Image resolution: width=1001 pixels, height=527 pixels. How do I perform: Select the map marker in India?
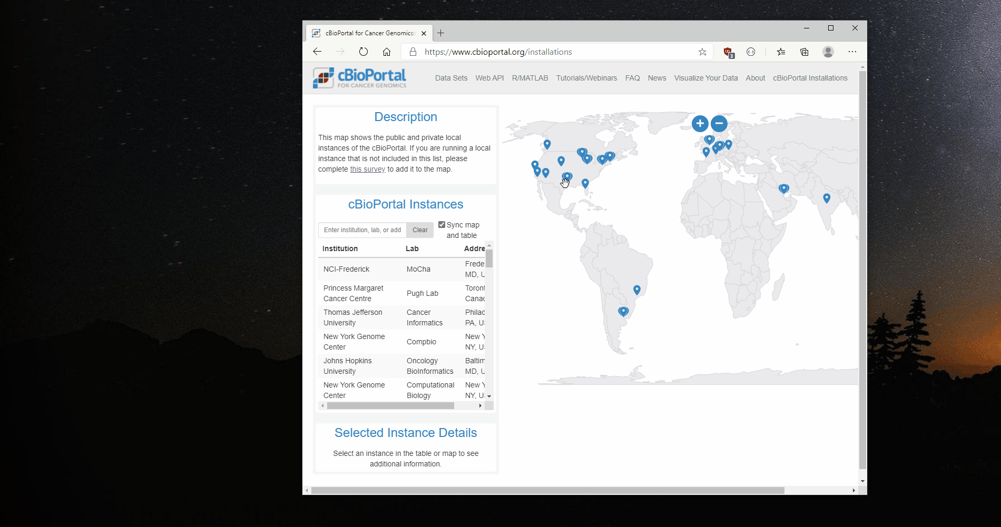(x=827, y=198)
